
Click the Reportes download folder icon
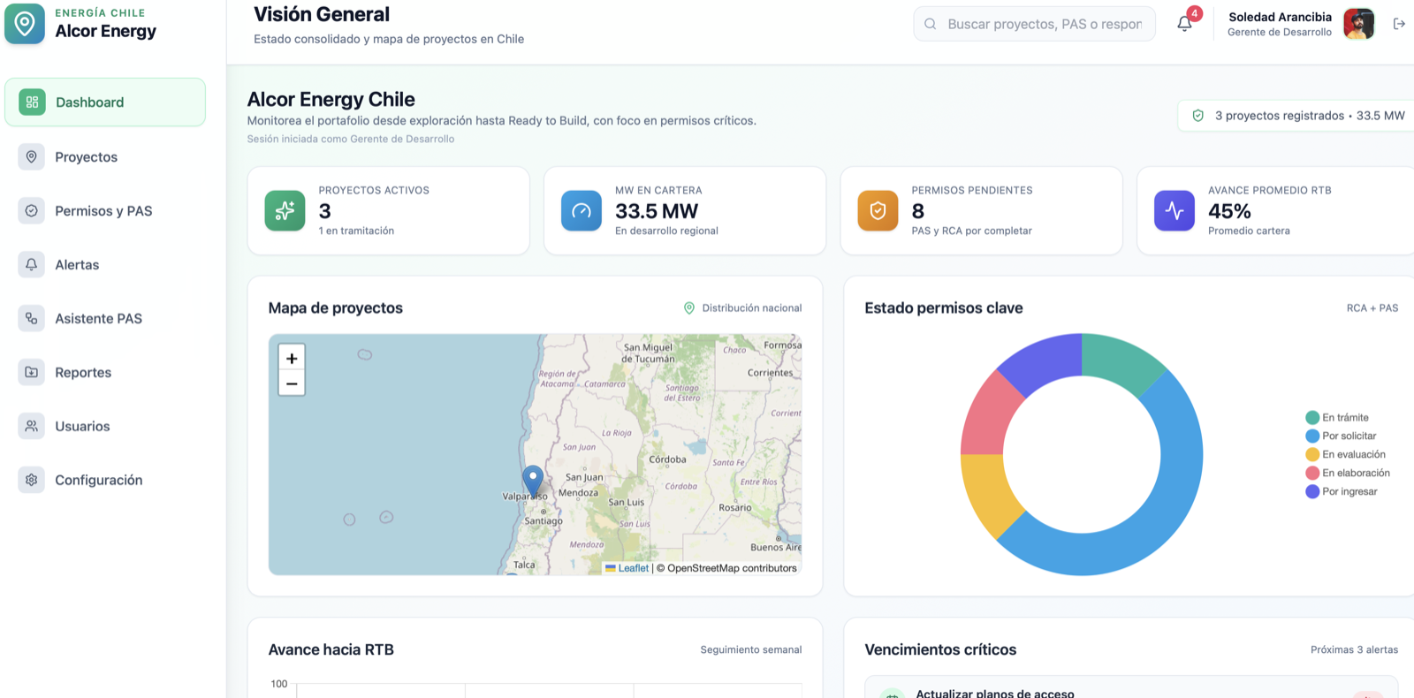click(32, 373)
